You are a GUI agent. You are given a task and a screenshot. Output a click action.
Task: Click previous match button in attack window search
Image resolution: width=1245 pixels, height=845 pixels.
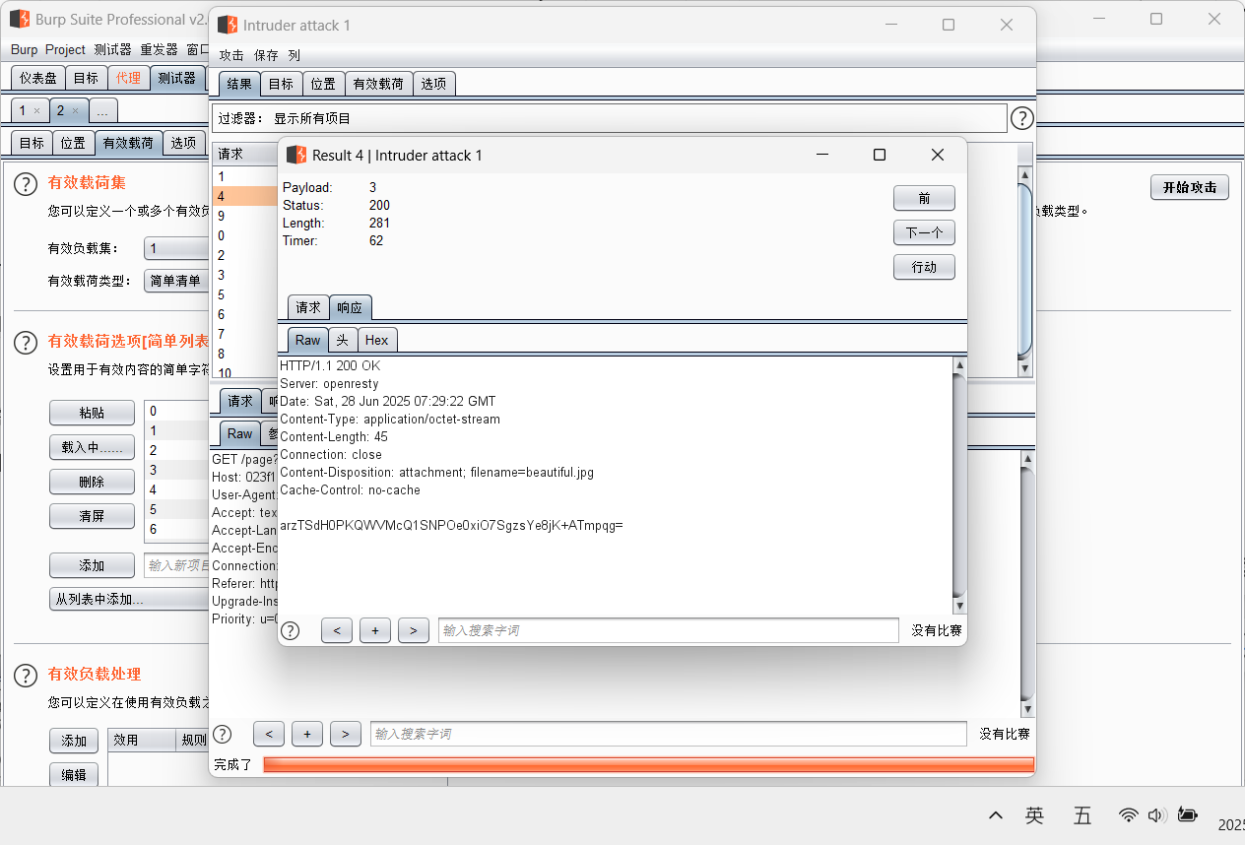269,734
